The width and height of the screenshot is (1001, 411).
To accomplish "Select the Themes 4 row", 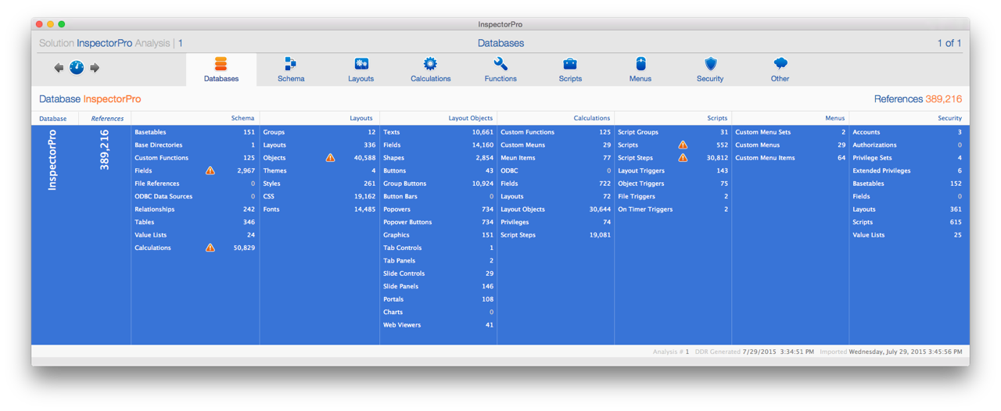I will 319,170.
